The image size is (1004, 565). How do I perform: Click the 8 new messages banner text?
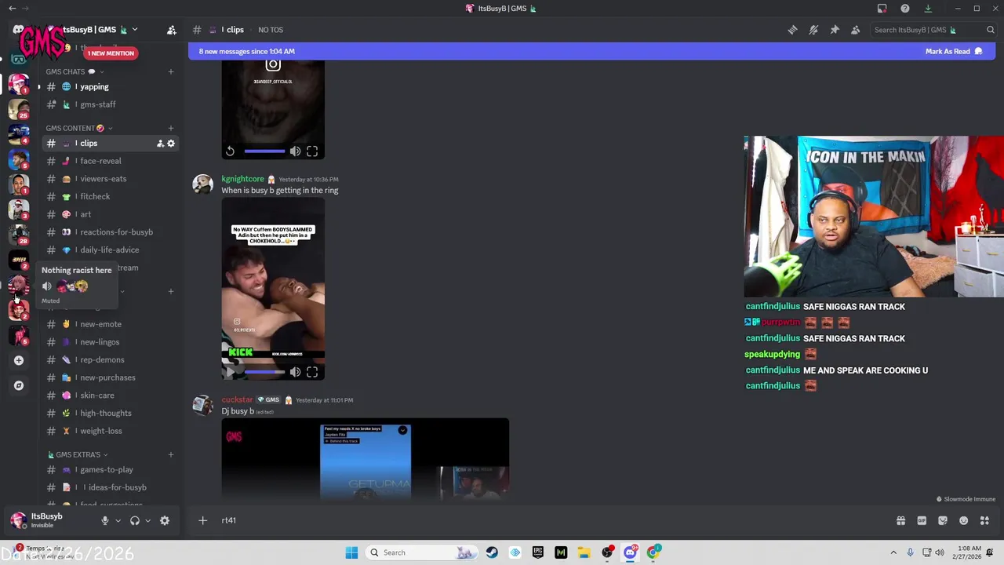point(247,52)
